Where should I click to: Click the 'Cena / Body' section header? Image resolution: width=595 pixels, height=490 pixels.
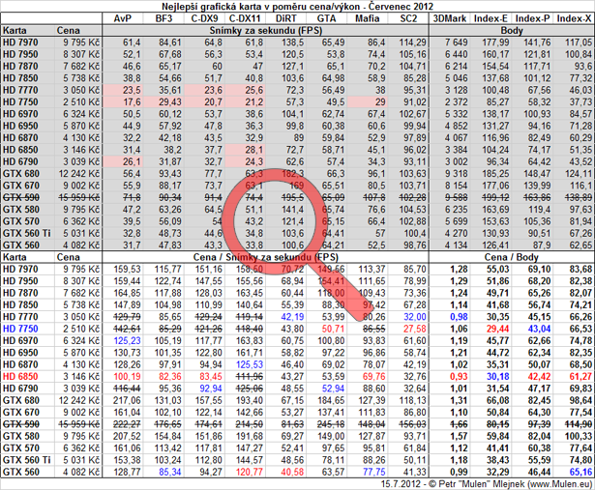pyautogui.click(x=512, y=257)
